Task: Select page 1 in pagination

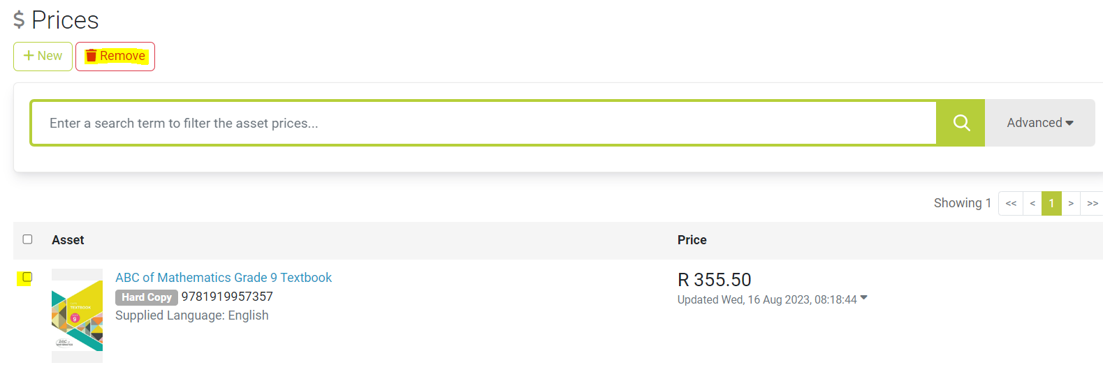Action: pyautogui.click(x=1051, y=203)
